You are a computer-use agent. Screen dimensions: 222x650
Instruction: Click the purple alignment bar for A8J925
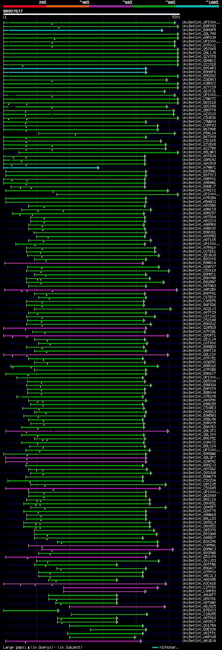(118, 607)
